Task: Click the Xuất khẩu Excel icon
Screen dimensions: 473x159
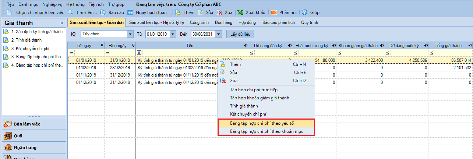Action: 240,12
